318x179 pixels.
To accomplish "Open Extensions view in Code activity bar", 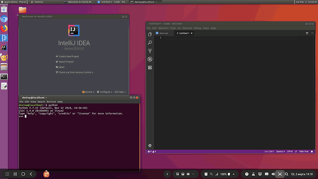I will tap(150, 68).
